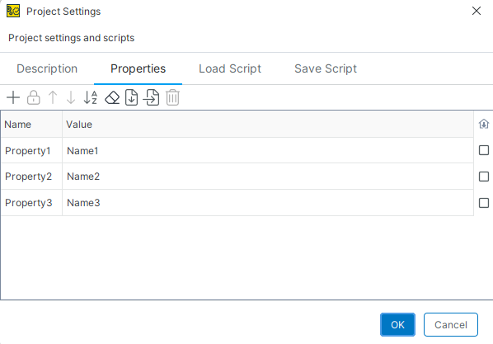Click the Name column header
This screenshot has width=493, height=344.
point(31,125)
